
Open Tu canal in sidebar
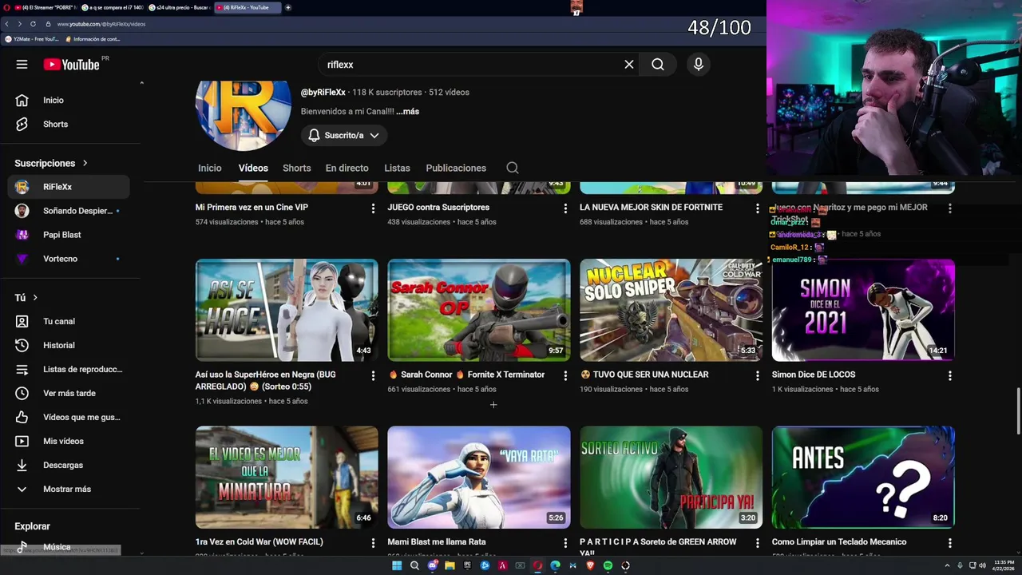69,321
